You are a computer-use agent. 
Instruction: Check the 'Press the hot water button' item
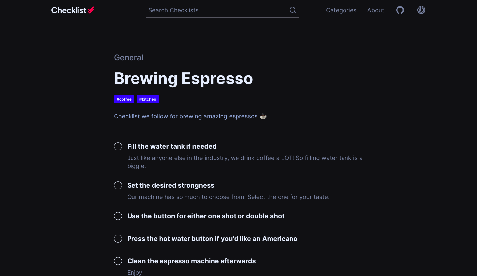tap(118, 239)
